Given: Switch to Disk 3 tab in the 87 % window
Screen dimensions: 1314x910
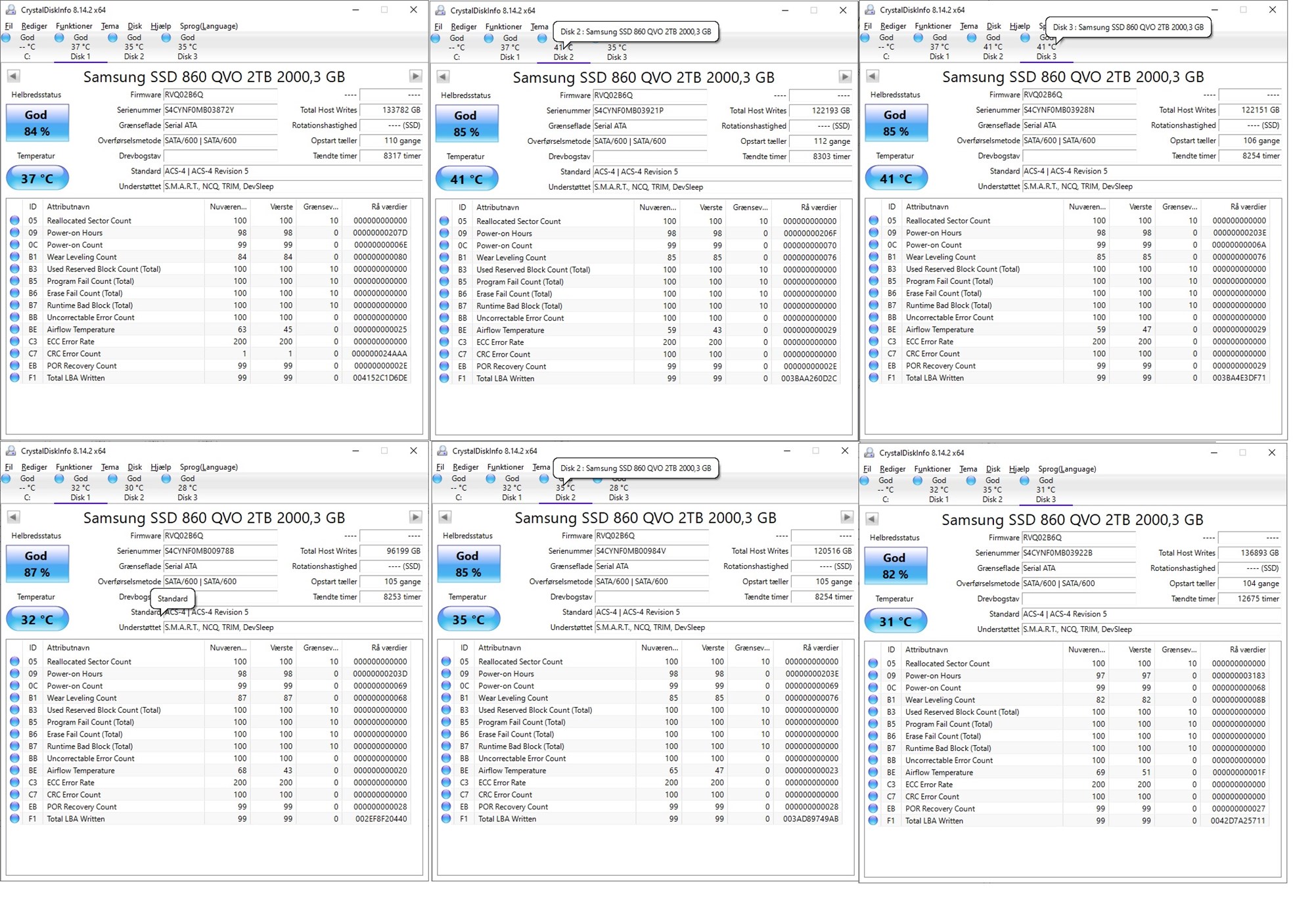Looking at the screenshot, I should (x=187, y=488).
